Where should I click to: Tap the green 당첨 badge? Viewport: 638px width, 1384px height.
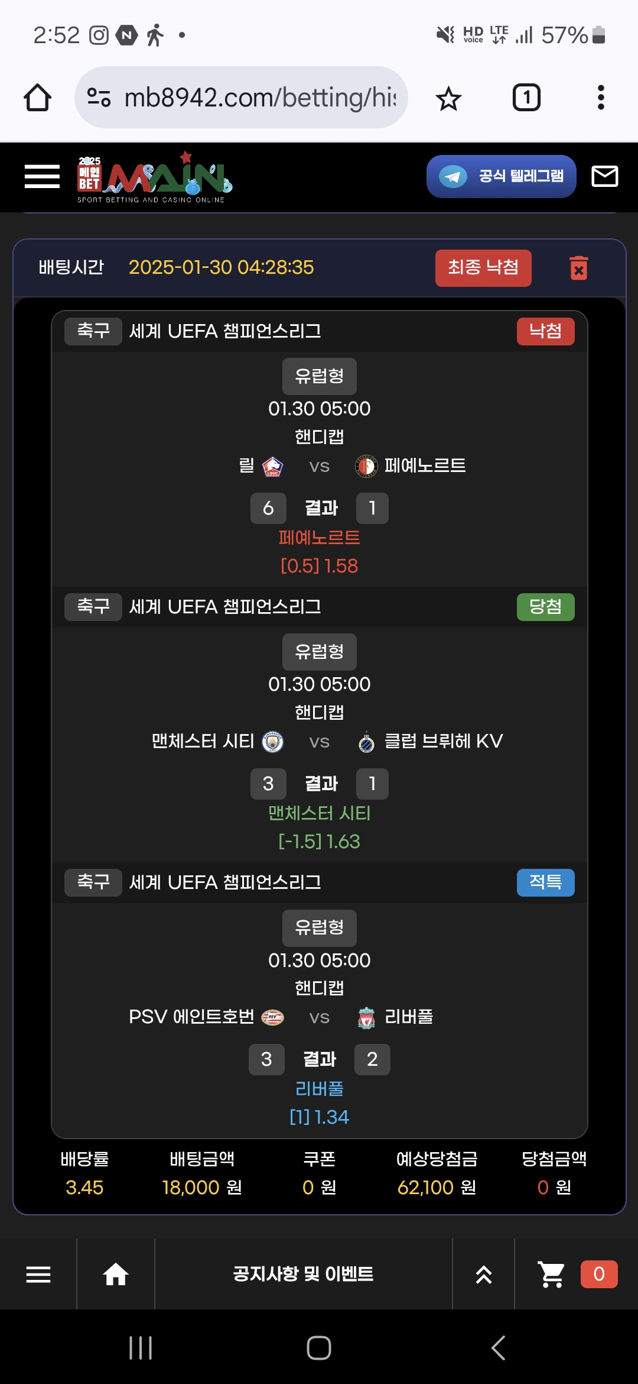tap(545, 607)
